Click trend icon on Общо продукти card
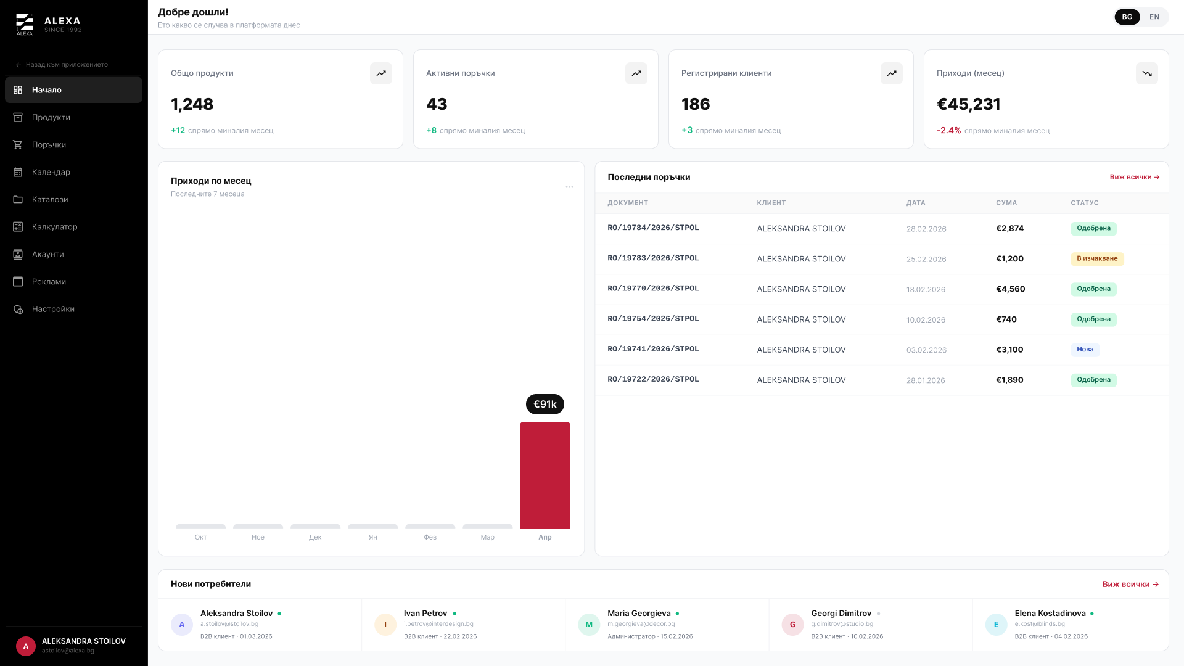 (x=381, y=73)
